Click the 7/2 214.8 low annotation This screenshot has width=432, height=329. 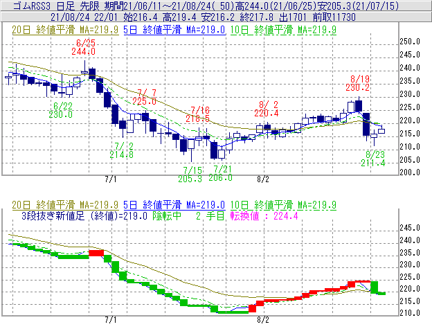[122, 150]
